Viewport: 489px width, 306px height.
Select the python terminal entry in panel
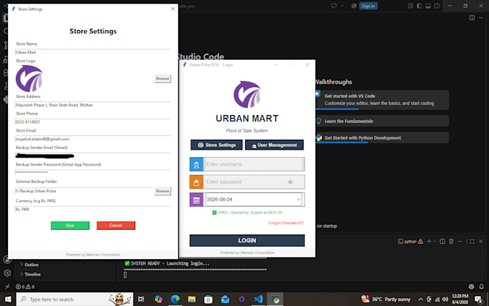tap(410, 241)
